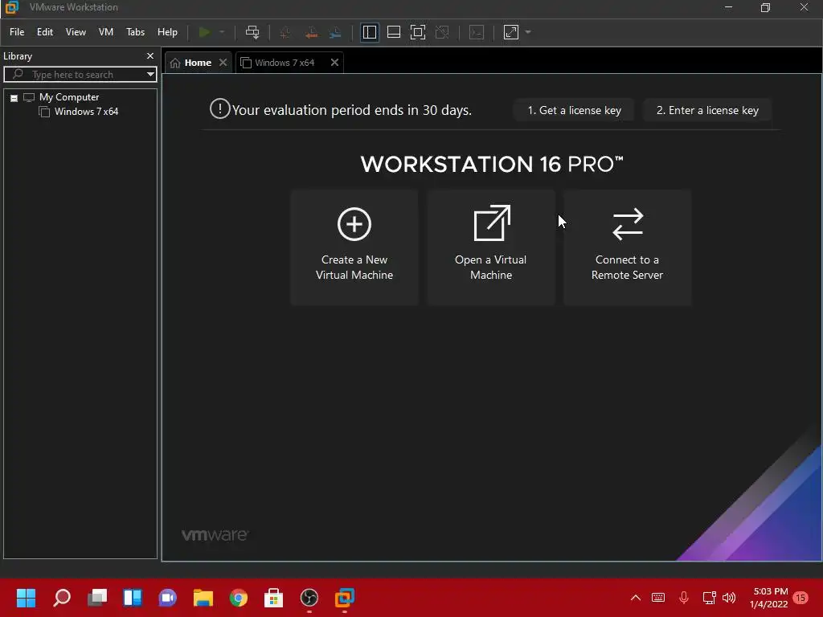The height and width of the screenshot is (617, 823).
Task: Open the File menu
Action: coord(17,32)
